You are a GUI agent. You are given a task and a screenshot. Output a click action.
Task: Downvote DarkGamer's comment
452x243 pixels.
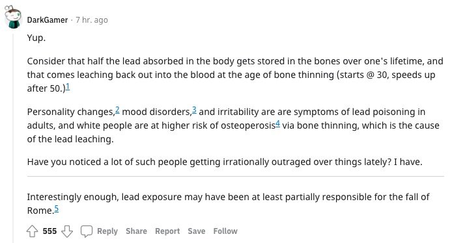67,231
